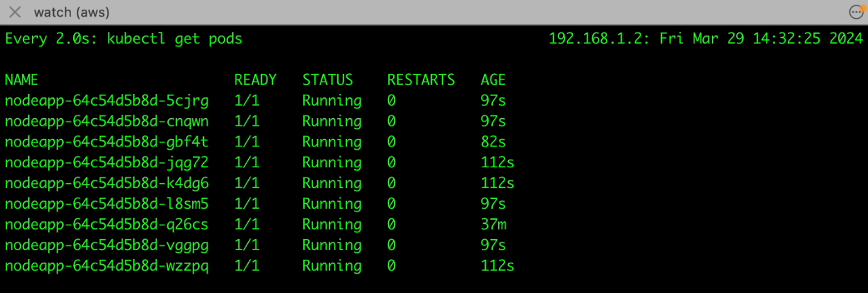Select the watch (aws) tab title
The width and height of the screenshot is (868, 293).
click(x=72, y=12)
